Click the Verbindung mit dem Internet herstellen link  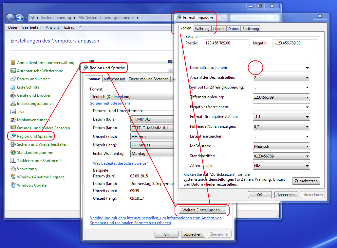pos(156,220)
